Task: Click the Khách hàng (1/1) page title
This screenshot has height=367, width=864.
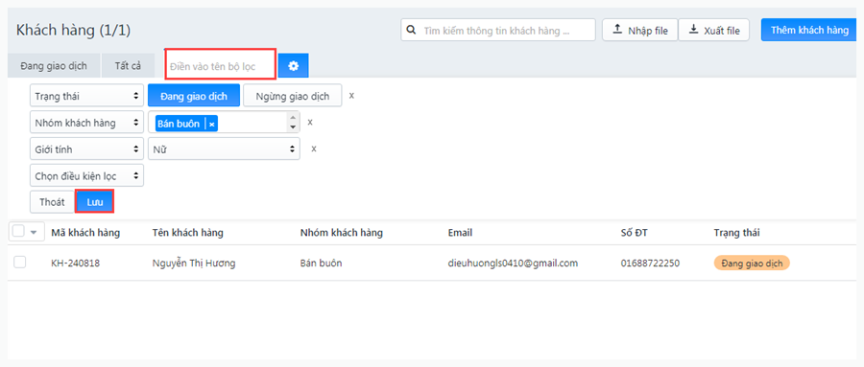Action: pyautogui.click(x=73, y=31)
